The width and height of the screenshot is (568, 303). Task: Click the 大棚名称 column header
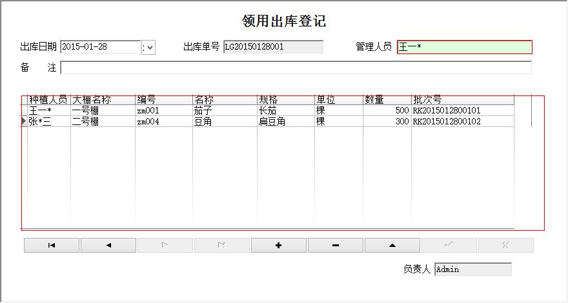click(x=103, y=99)
